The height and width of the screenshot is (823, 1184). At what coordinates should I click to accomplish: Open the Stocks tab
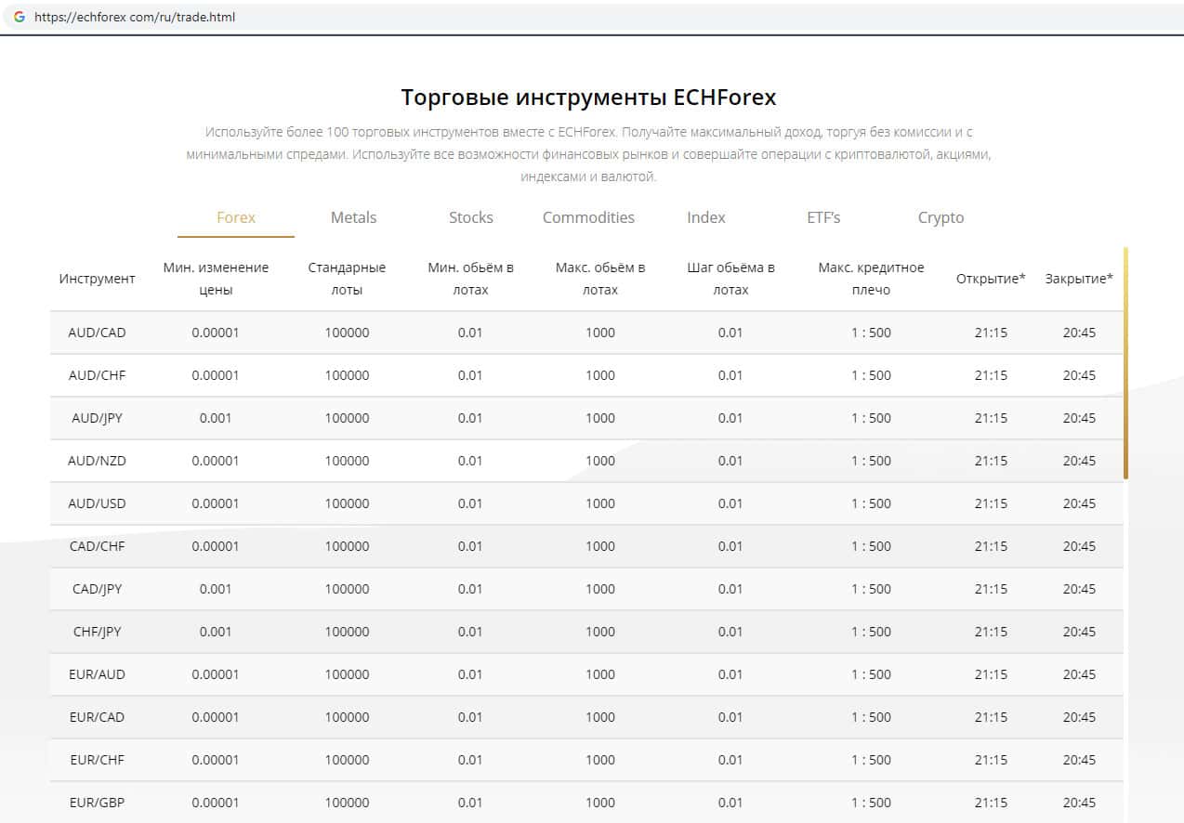(x=470, y=217)
